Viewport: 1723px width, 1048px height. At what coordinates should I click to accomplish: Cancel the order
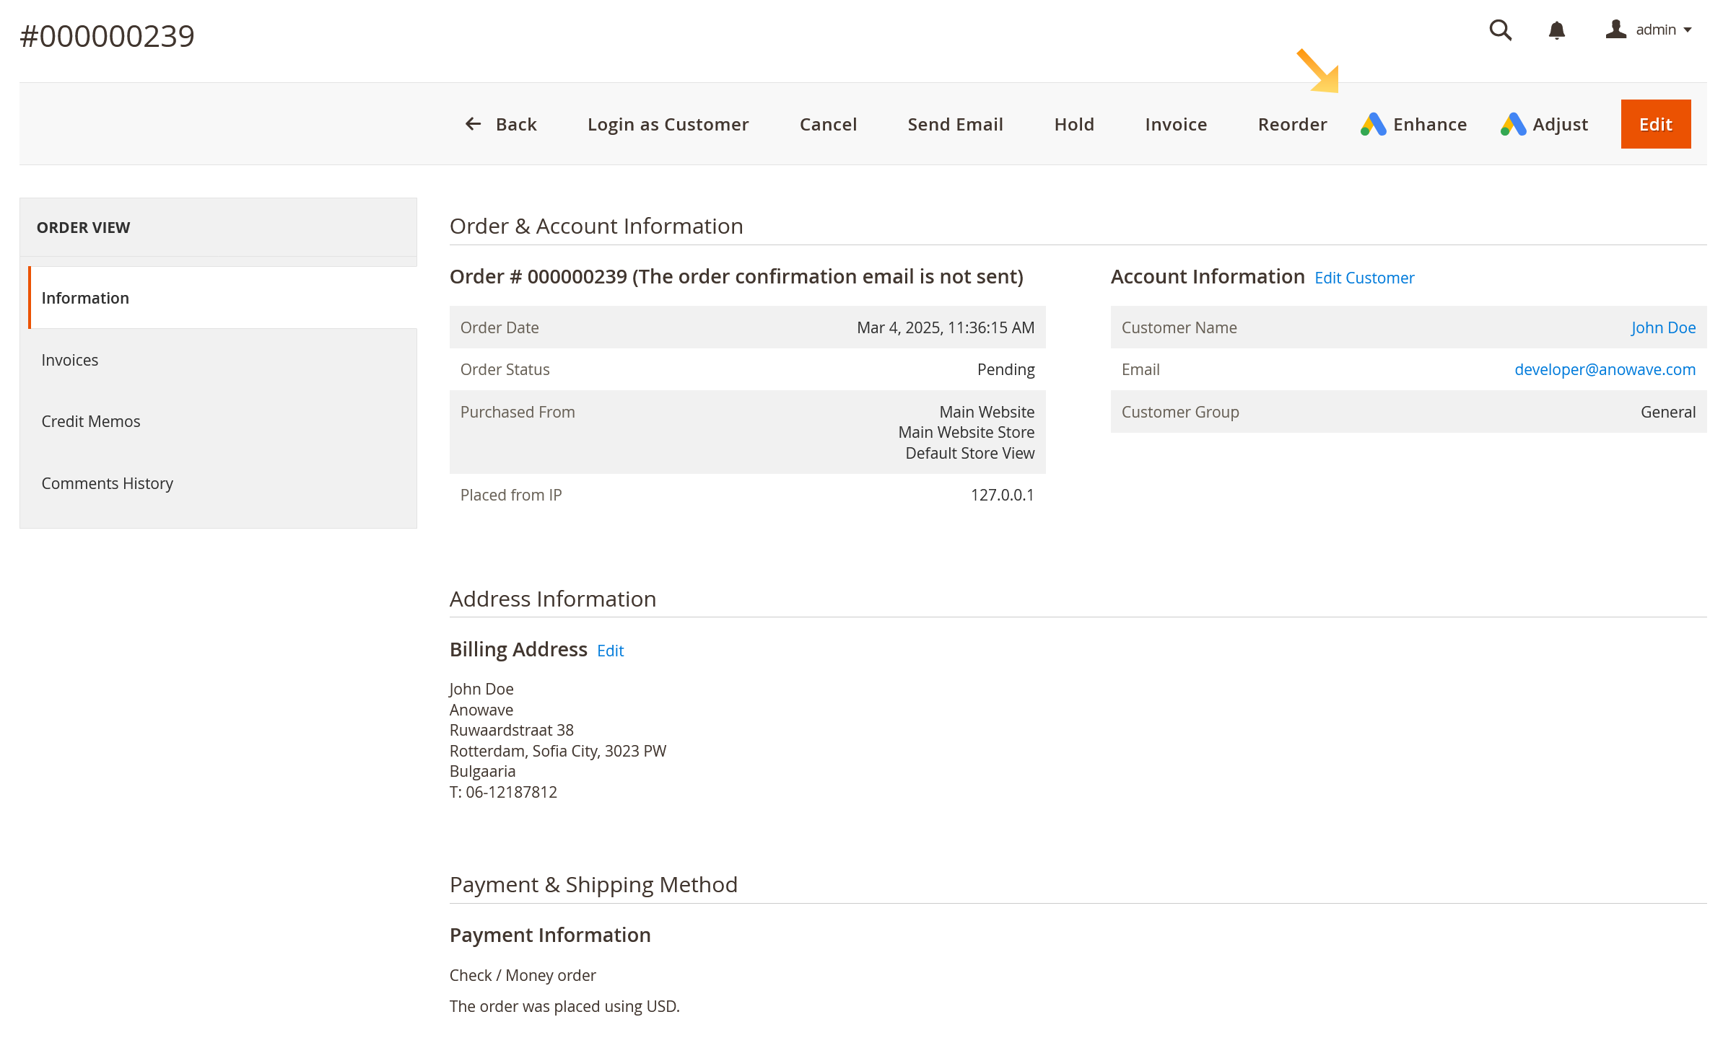point(828,124)
